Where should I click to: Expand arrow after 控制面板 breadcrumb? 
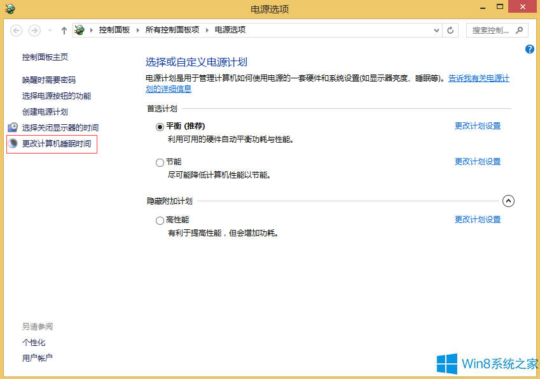click(138, 30)
